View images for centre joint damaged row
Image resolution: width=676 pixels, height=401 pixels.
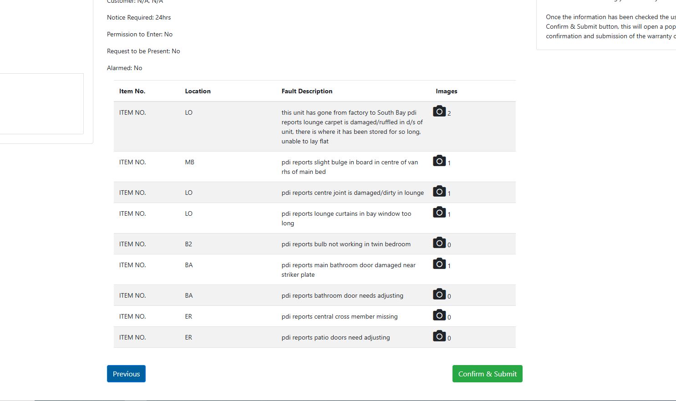pos(439,192)
